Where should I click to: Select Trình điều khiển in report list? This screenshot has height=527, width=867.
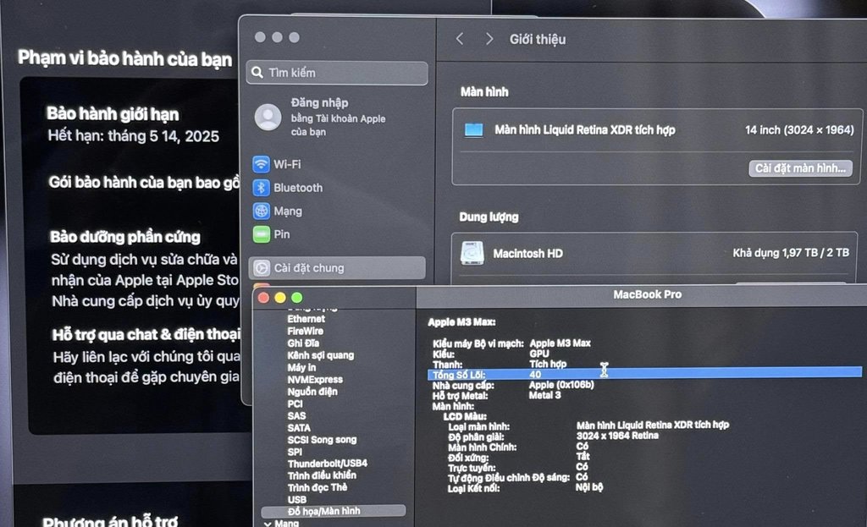[322, 475]
